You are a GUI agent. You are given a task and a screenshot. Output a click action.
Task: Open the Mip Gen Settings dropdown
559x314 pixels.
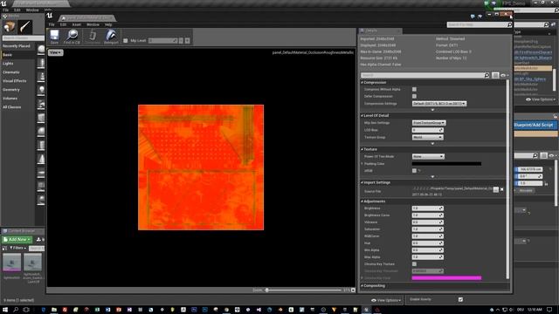coord(429,123)
